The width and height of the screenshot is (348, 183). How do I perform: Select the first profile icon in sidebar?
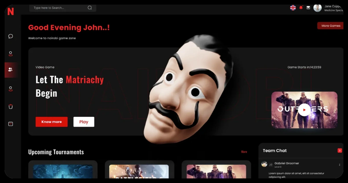pos(11,53)
